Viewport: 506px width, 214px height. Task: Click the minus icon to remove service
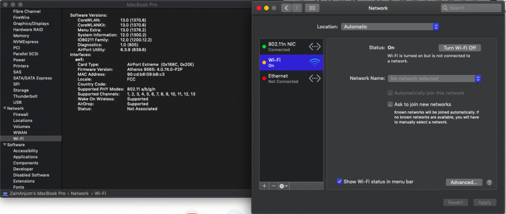coord(274,186)
